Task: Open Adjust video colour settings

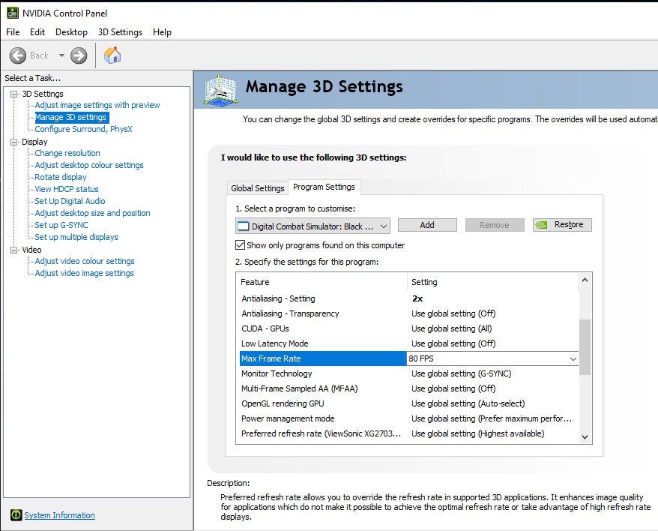Action: tap(85, 261)
